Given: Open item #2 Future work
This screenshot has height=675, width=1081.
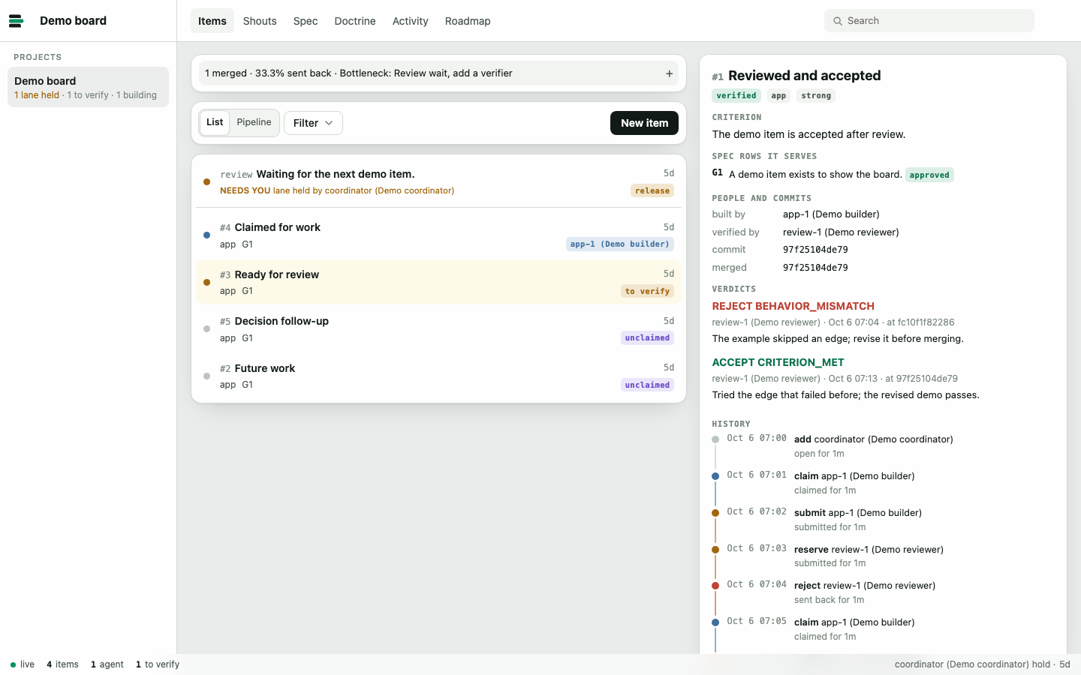Looking at the screenshot, I should pyautogui.click(x=438, y=376).
